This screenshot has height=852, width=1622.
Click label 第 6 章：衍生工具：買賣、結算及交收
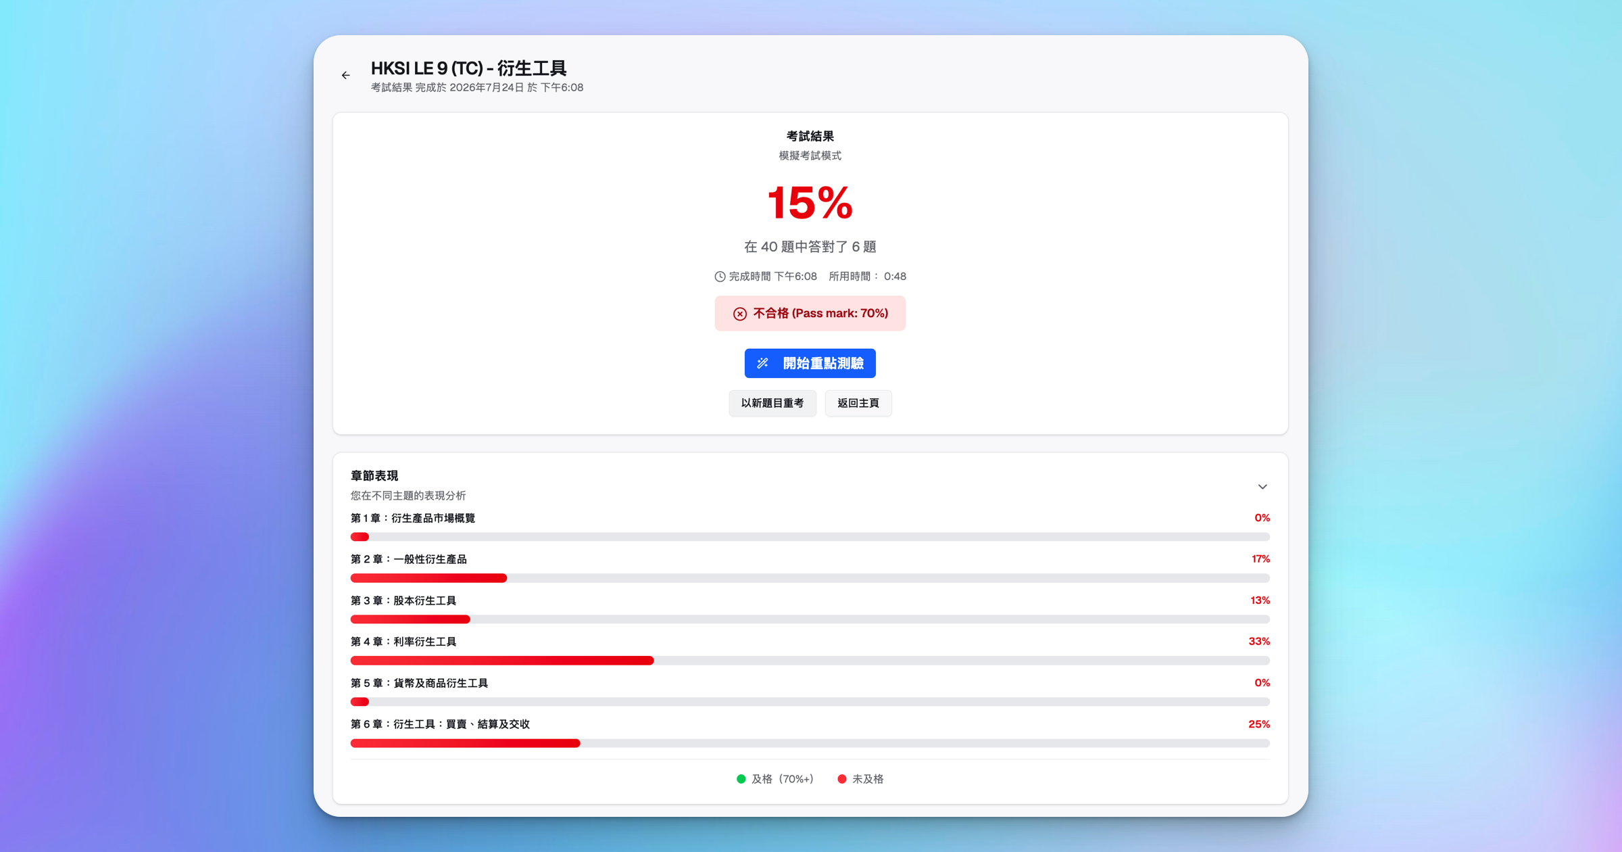point(440,724)
